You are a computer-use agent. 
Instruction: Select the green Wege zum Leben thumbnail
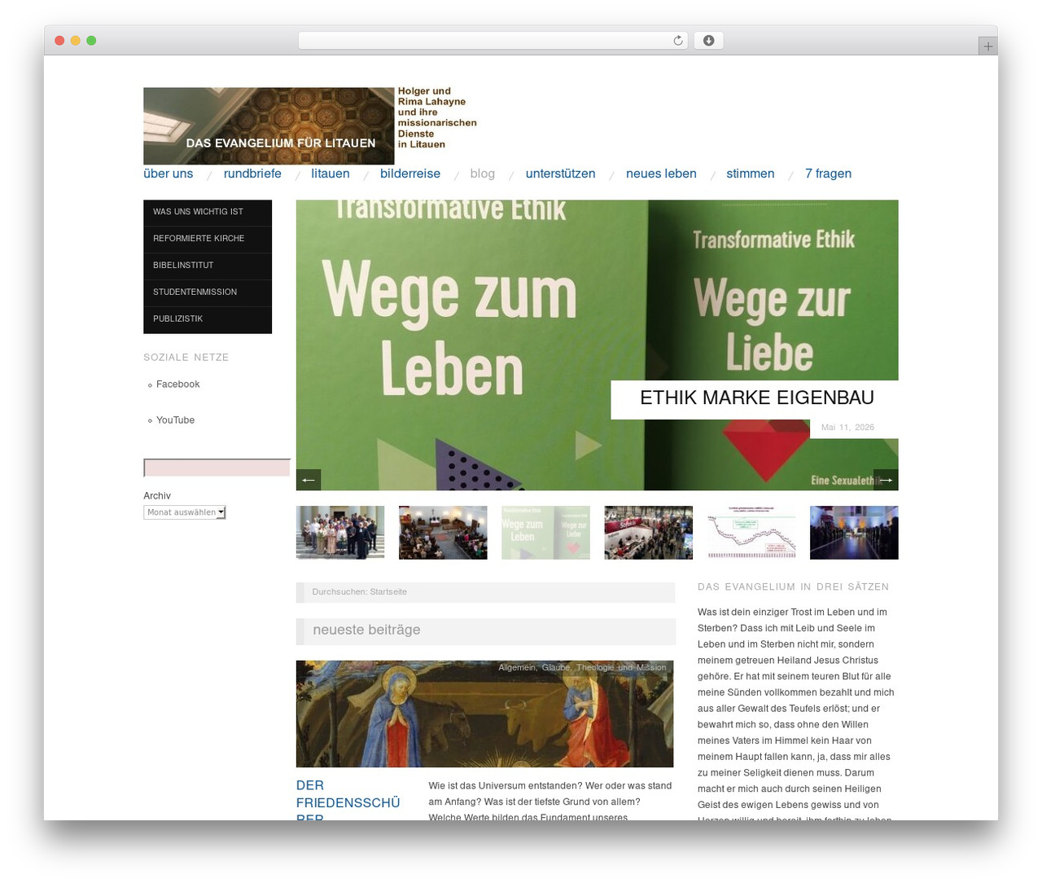[545, 533]
